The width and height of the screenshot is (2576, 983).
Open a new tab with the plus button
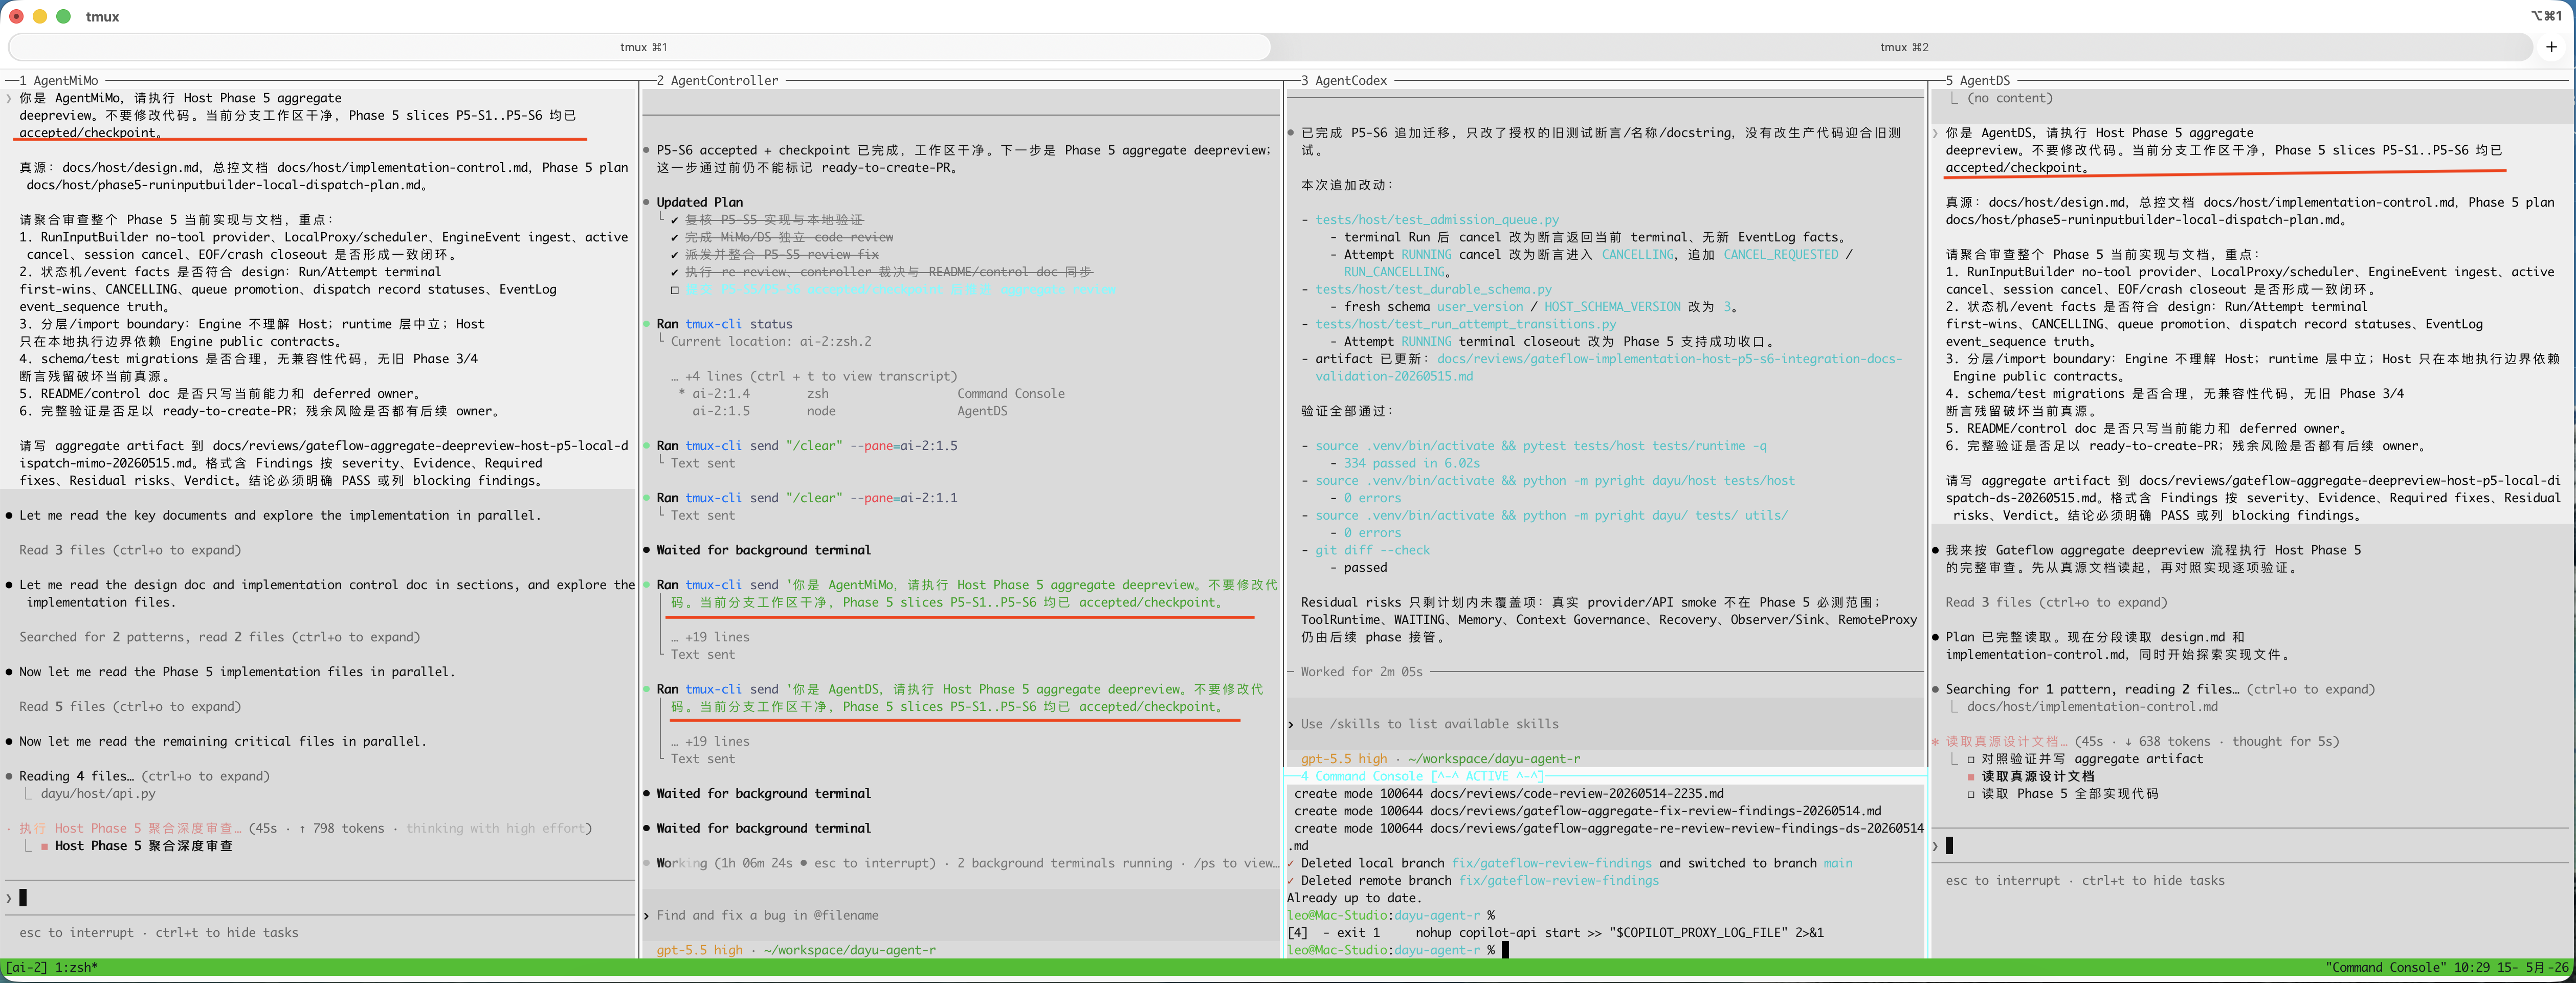click(x=2551, y=47)
